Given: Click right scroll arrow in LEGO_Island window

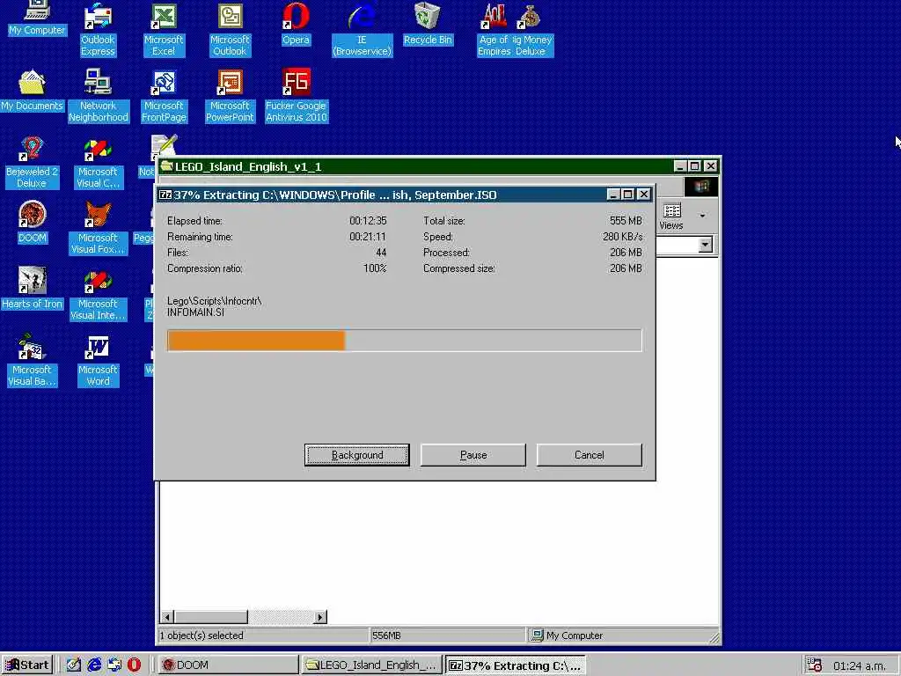Looking at the screenshot, I should (x=320, y=617).
